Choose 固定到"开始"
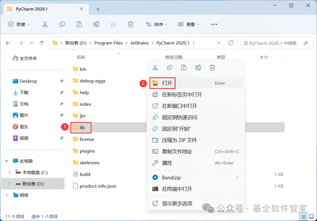The height and width of the screenshot is (221, 317). click(196, 129)
